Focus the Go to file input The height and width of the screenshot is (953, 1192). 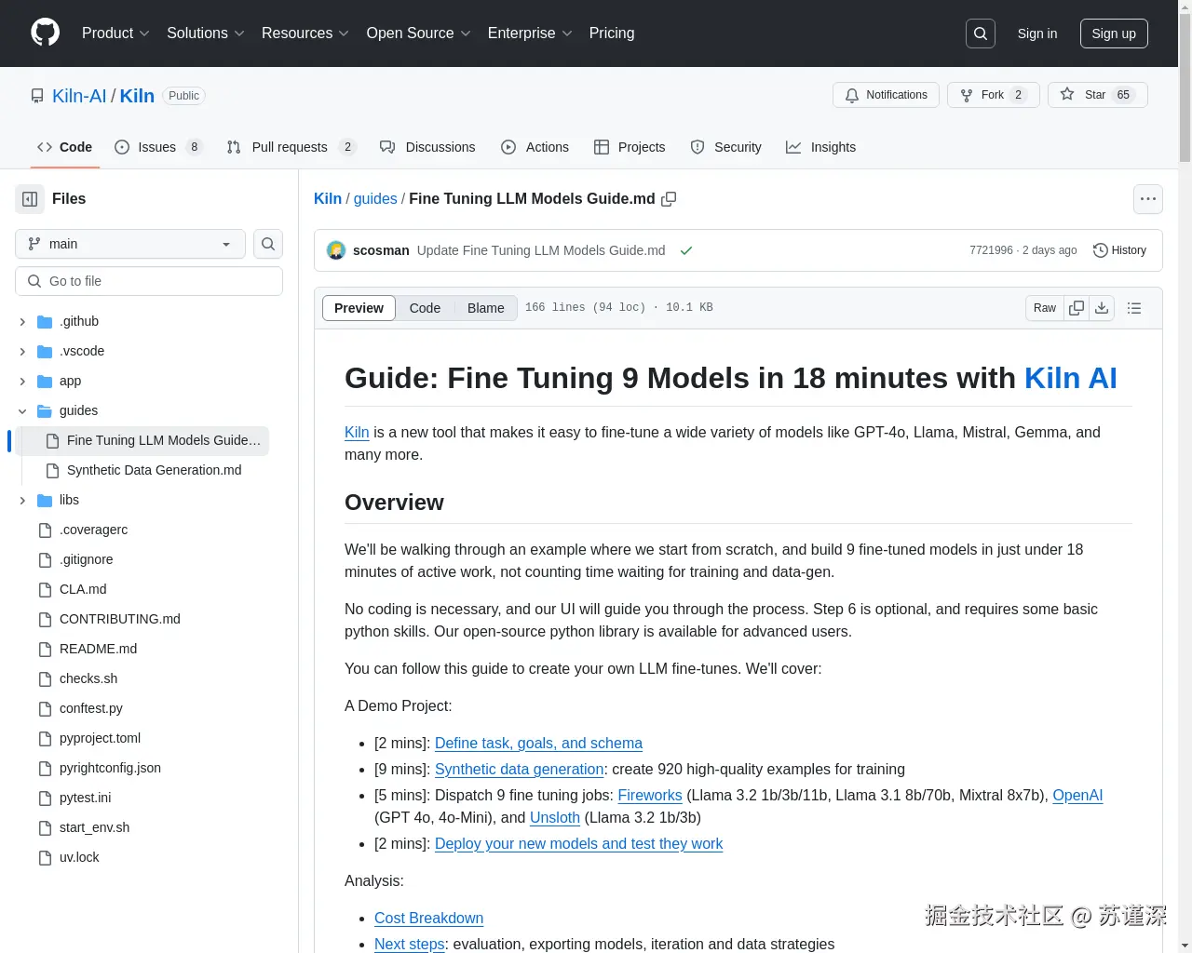click(149, 281)
